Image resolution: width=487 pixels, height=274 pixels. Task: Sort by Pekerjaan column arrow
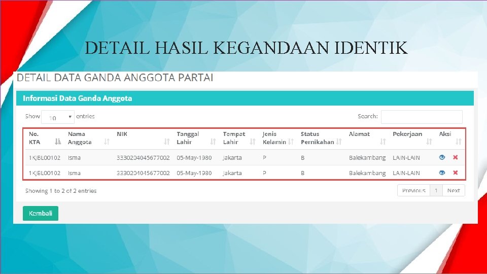pos(429,142)
